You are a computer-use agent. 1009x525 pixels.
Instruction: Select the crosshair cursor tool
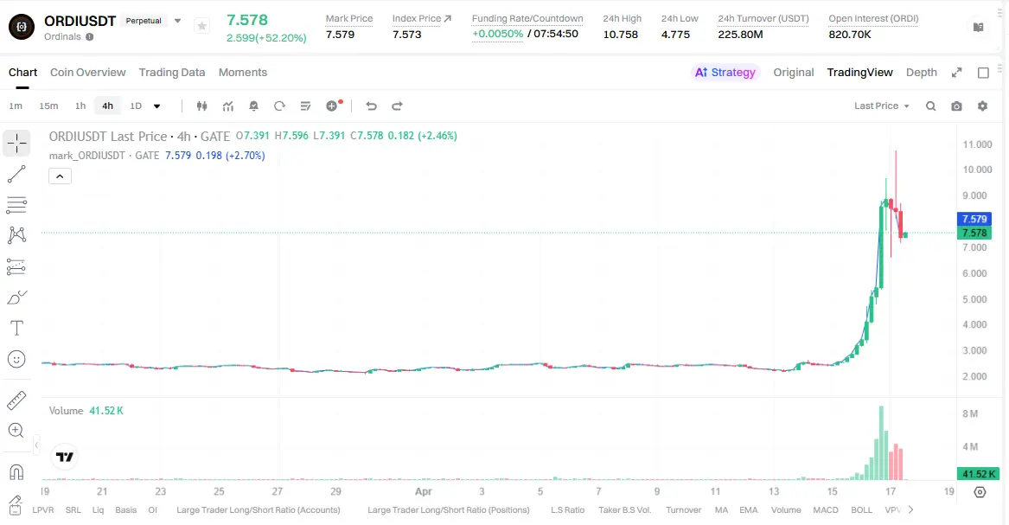point(16,143)
